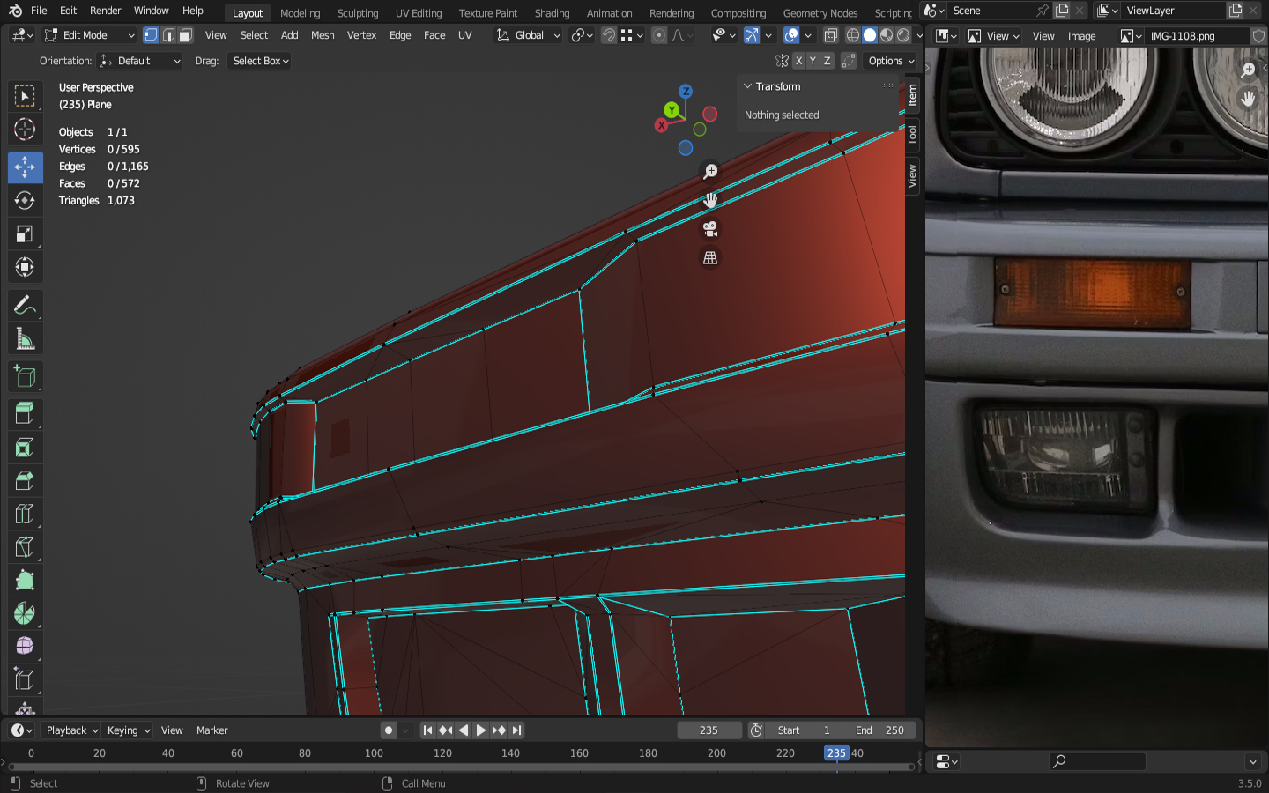Toggle X-ray display
Viewport: 1269px width, 793px height.
tap(831, 35)
